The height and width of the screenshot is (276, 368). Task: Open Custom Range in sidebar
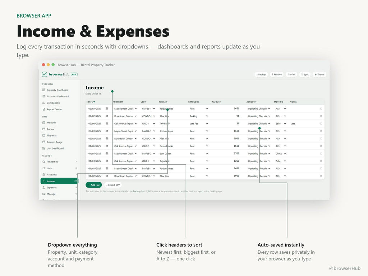[x=59, y=142]
